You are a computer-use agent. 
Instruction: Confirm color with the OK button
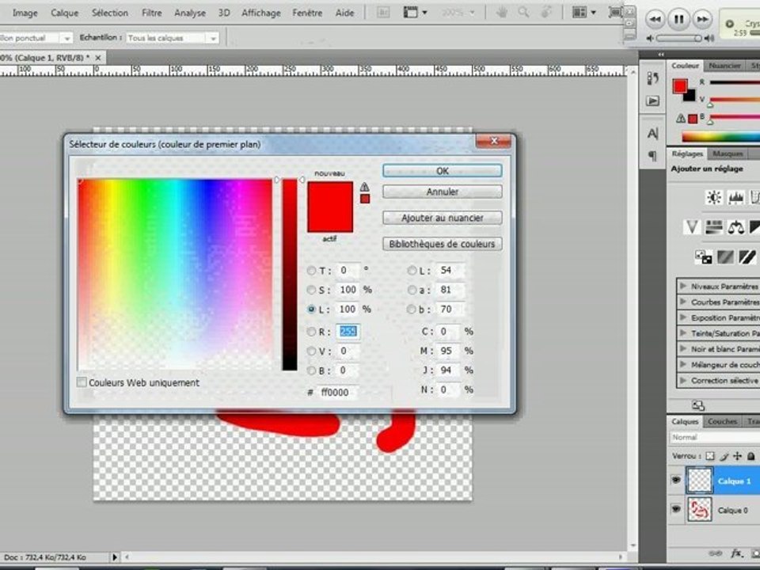[442, 171]
